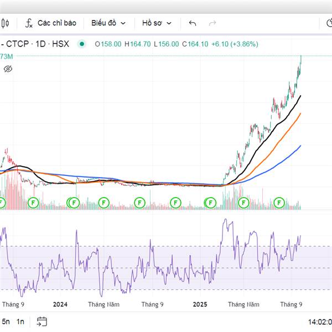Select the orange moving average line
Screen dimensions: 332x332
coord(288,131)
